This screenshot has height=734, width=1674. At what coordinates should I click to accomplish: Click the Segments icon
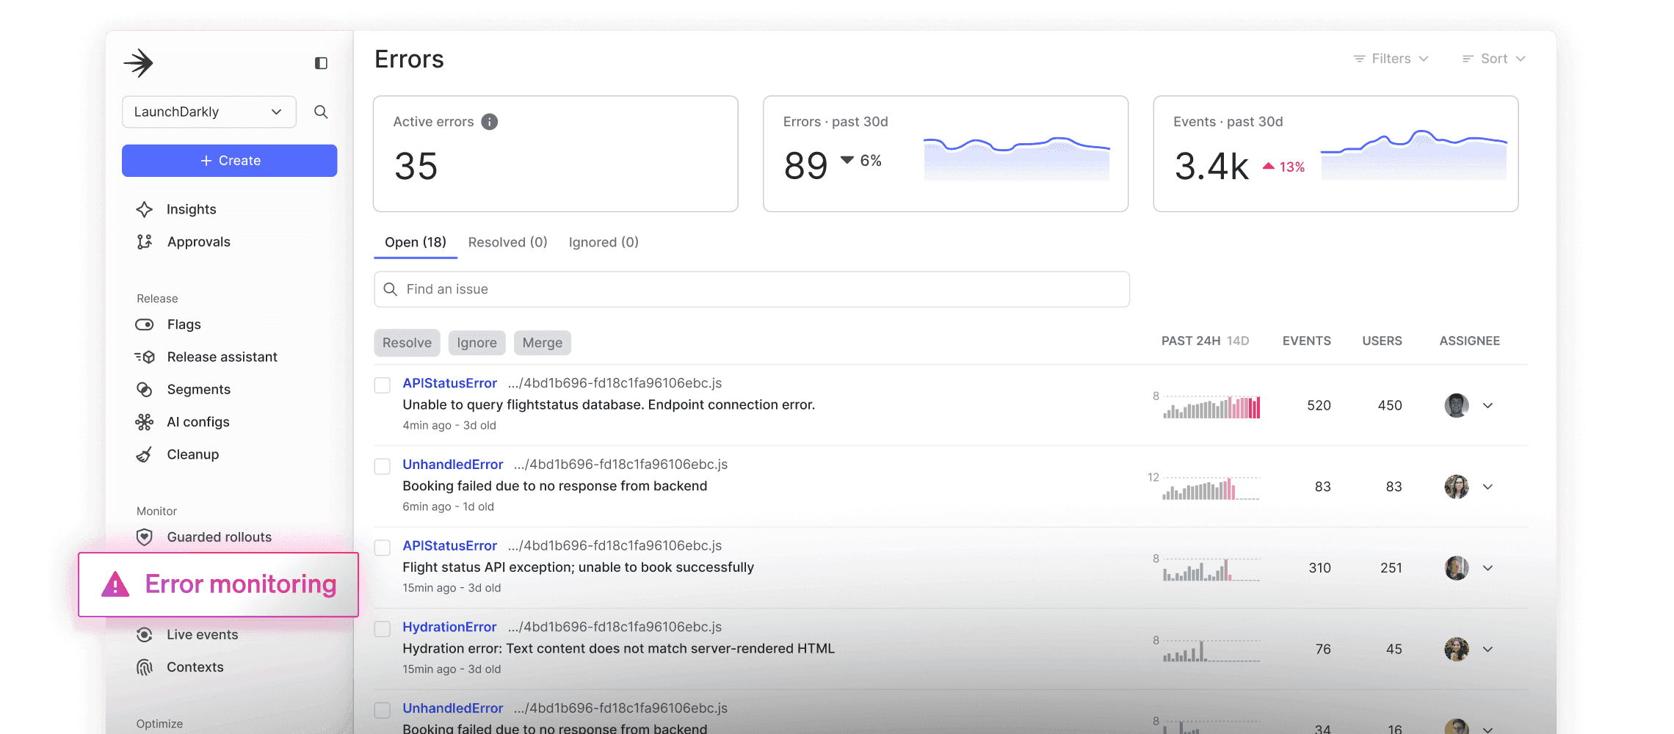(144, 389)
